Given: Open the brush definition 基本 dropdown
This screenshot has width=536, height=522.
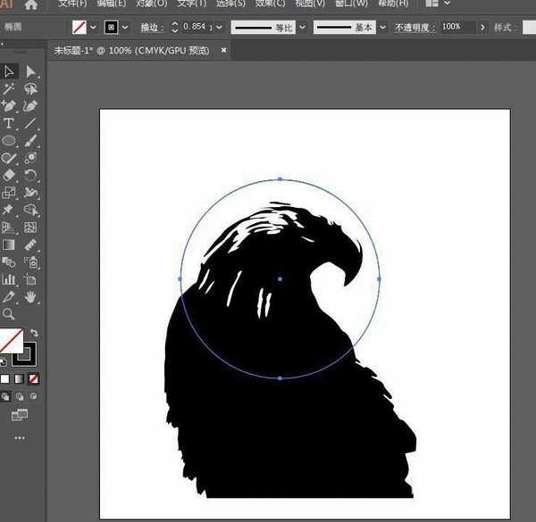Looking at the screenshot, I should coord(382,28).
